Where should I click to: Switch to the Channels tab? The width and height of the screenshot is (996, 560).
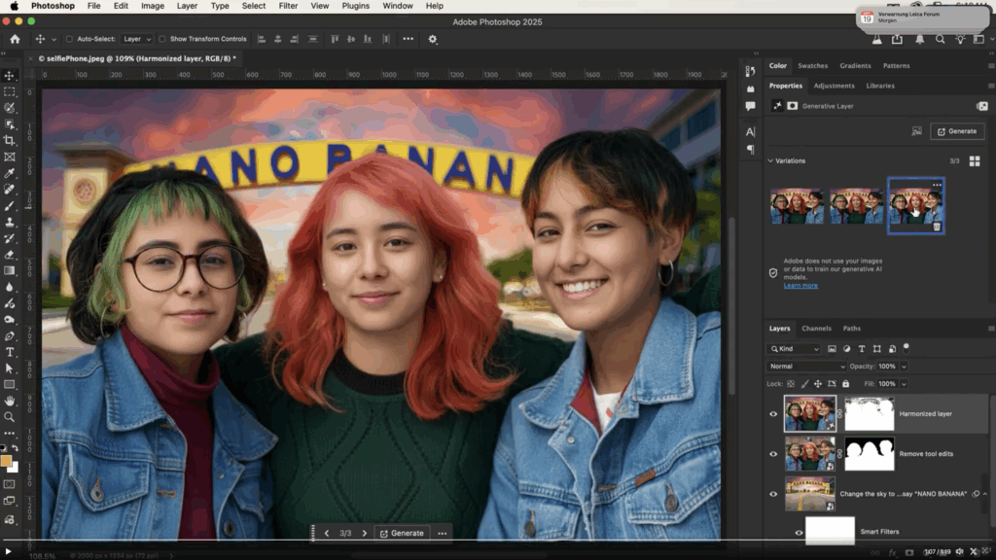point(816,329)
